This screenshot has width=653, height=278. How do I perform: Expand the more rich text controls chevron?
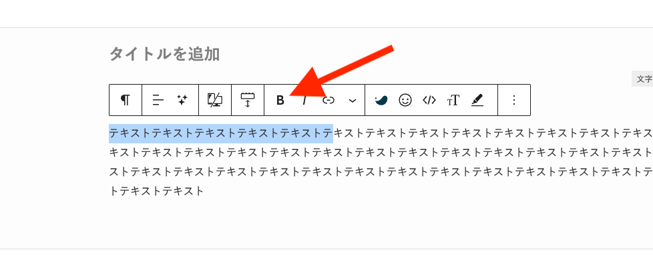353,100
